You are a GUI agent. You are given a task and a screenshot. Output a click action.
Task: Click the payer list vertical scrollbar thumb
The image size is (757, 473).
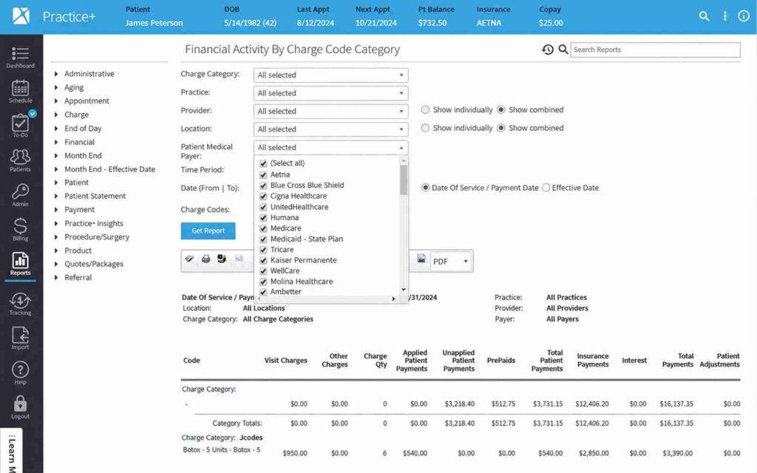point(404,180)
